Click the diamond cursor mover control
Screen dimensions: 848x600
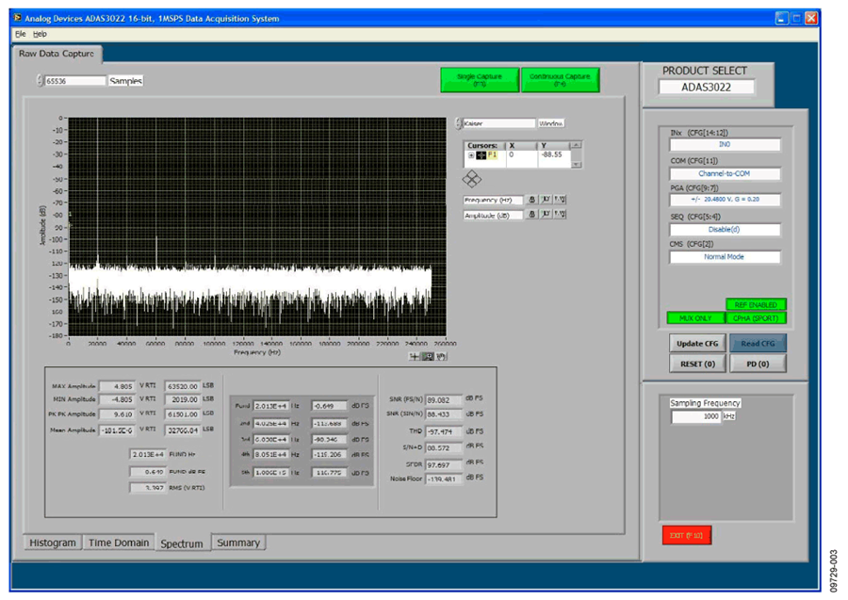pyautogui.click(x=472, y=177)
